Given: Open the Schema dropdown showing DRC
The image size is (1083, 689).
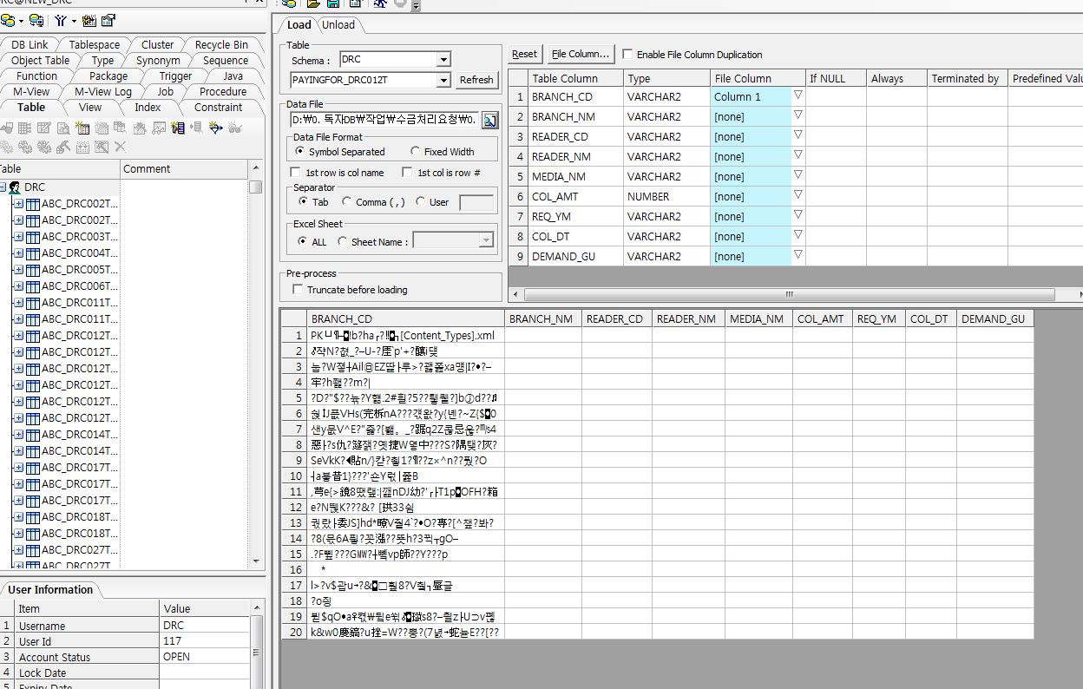Looking at the screenshot, I should [x=444, y=60].
